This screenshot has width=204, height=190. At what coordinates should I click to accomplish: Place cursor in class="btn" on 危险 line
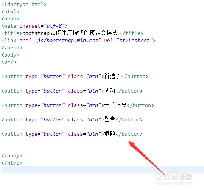tap(84, 134)
